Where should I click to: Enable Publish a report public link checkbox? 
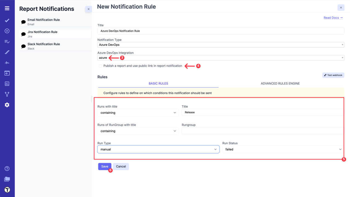[x=100, y=66]
